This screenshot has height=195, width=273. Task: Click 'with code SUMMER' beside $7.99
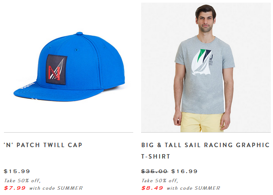click(x=56, y=188)
